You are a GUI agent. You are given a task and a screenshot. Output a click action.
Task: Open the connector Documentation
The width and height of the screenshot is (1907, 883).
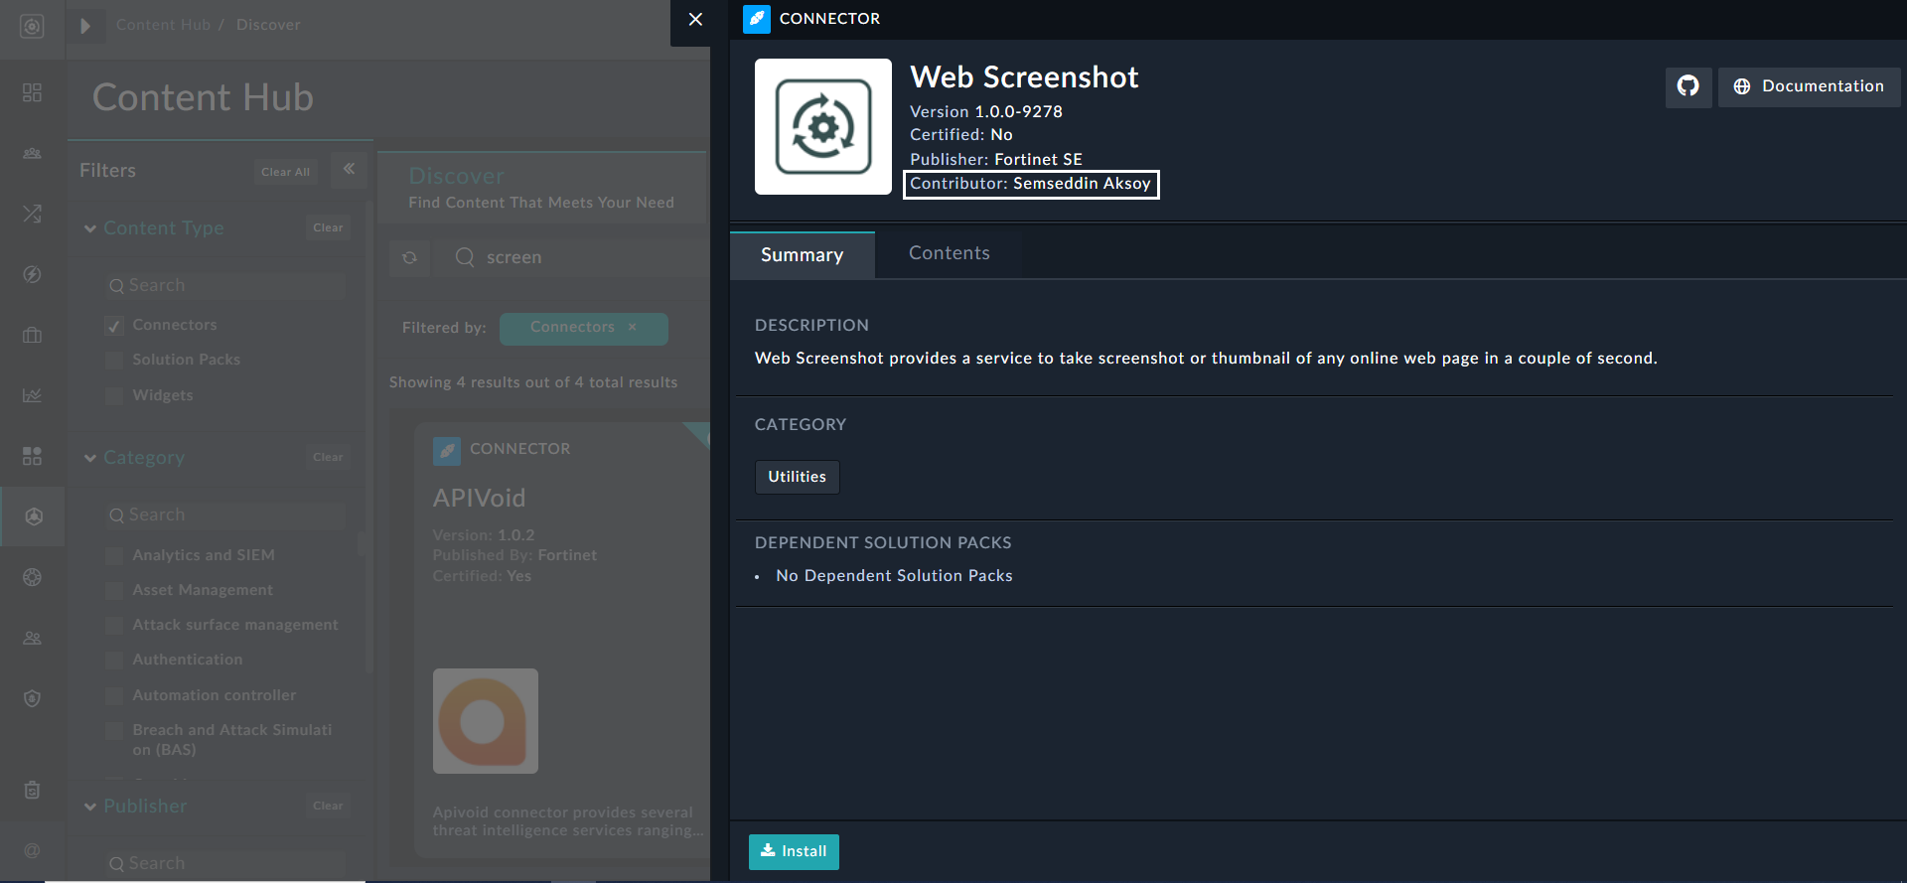(x=1810, y=86)
